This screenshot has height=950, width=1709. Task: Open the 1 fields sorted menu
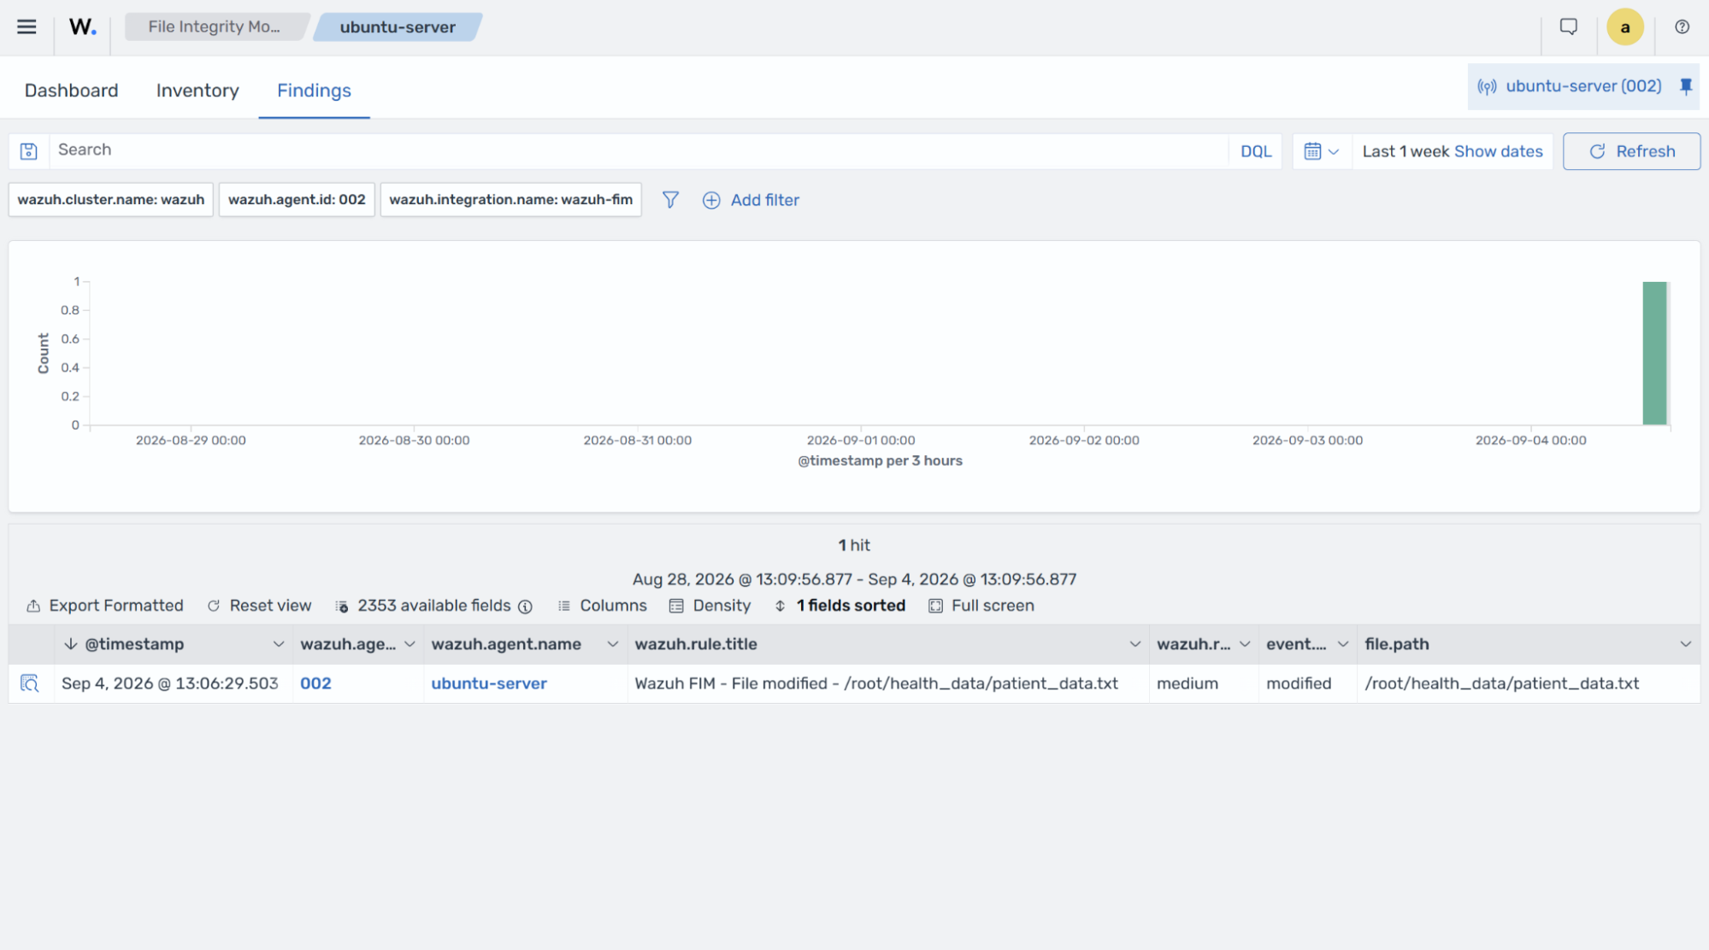pos(840,606)
